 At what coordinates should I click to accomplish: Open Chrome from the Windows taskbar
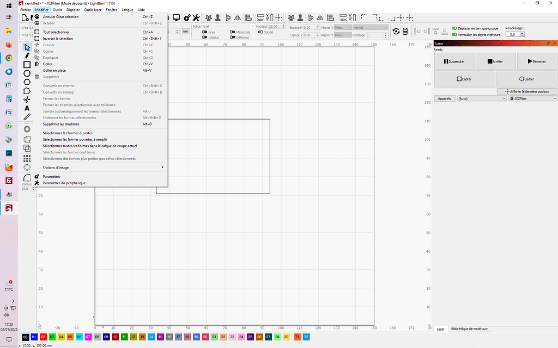click(x=9, y=58)
